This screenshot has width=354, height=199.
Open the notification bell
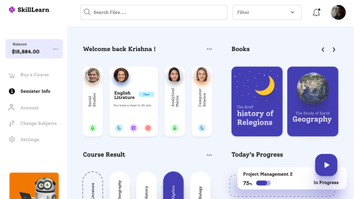click(316, 12)
